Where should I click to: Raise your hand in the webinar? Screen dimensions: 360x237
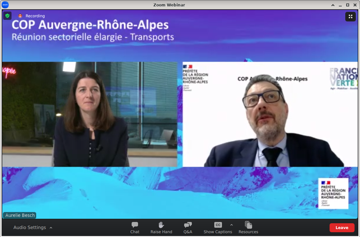pyautogui.click(x=161, y=228)
